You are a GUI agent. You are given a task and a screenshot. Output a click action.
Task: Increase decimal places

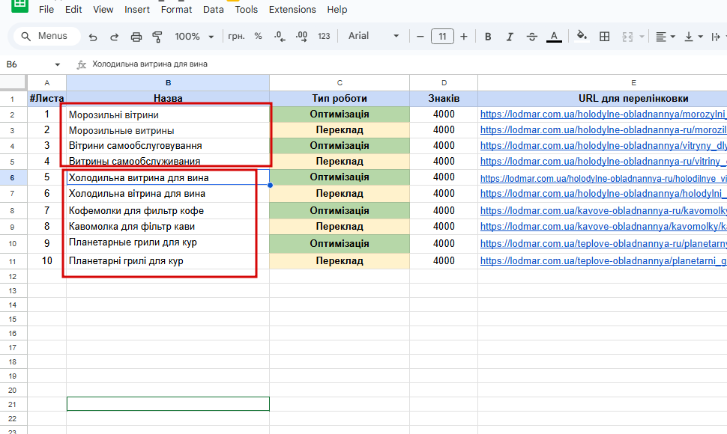pos(301,37)
